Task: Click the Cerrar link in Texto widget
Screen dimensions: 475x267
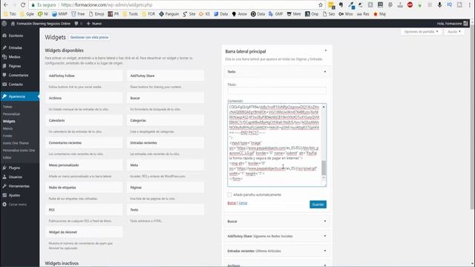Action: point(243,202)
